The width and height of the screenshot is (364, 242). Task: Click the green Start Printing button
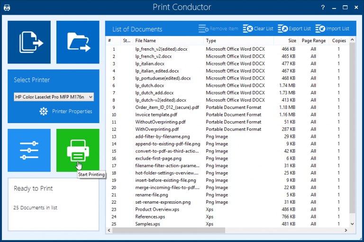tap(78, 150)
